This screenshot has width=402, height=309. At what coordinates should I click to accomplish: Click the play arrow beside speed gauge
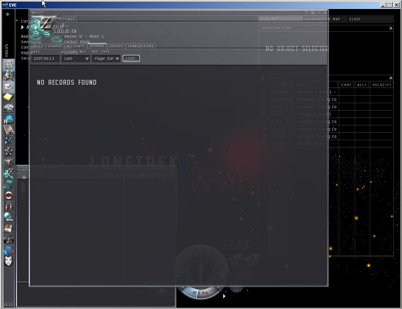224,296
